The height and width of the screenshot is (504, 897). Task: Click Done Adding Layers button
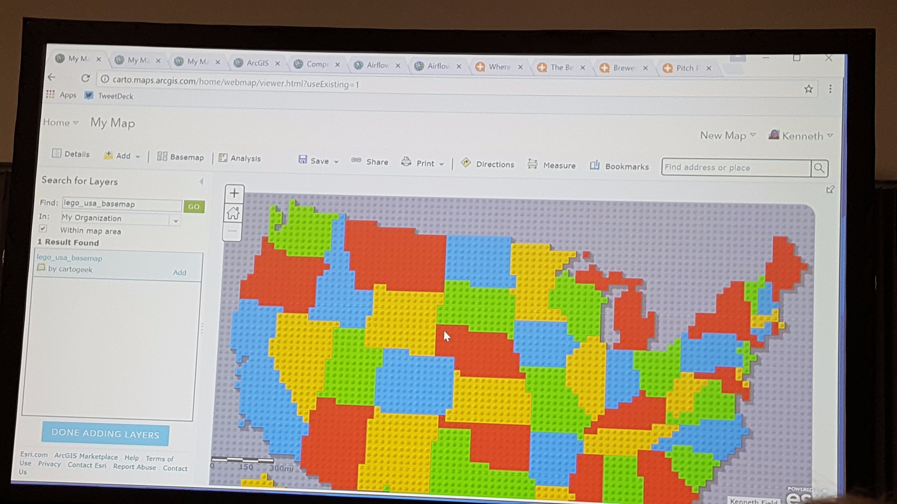point(105,434)
